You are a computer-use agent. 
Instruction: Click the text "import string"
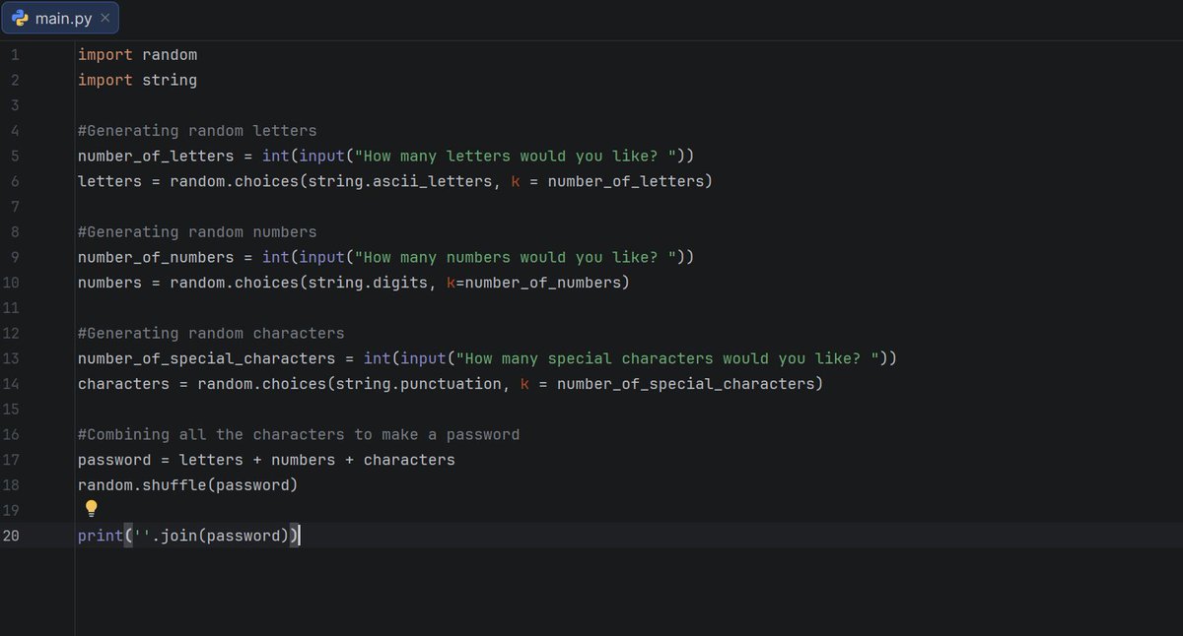[137, 80]
